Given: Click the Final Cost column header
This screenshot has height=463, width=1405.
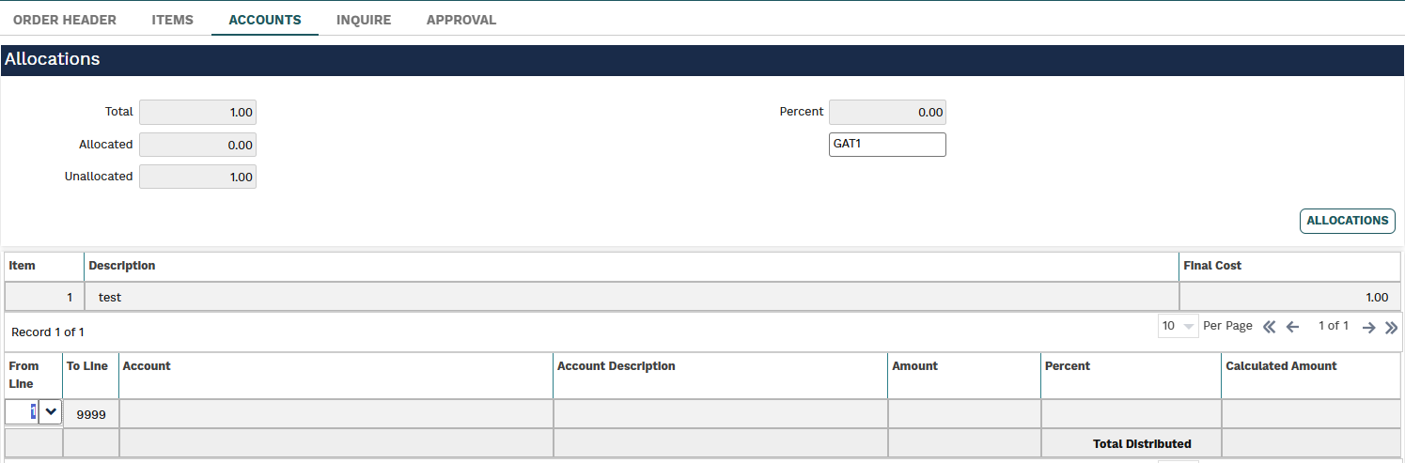Looking at the screenshot, I should tap(1212, 266).
